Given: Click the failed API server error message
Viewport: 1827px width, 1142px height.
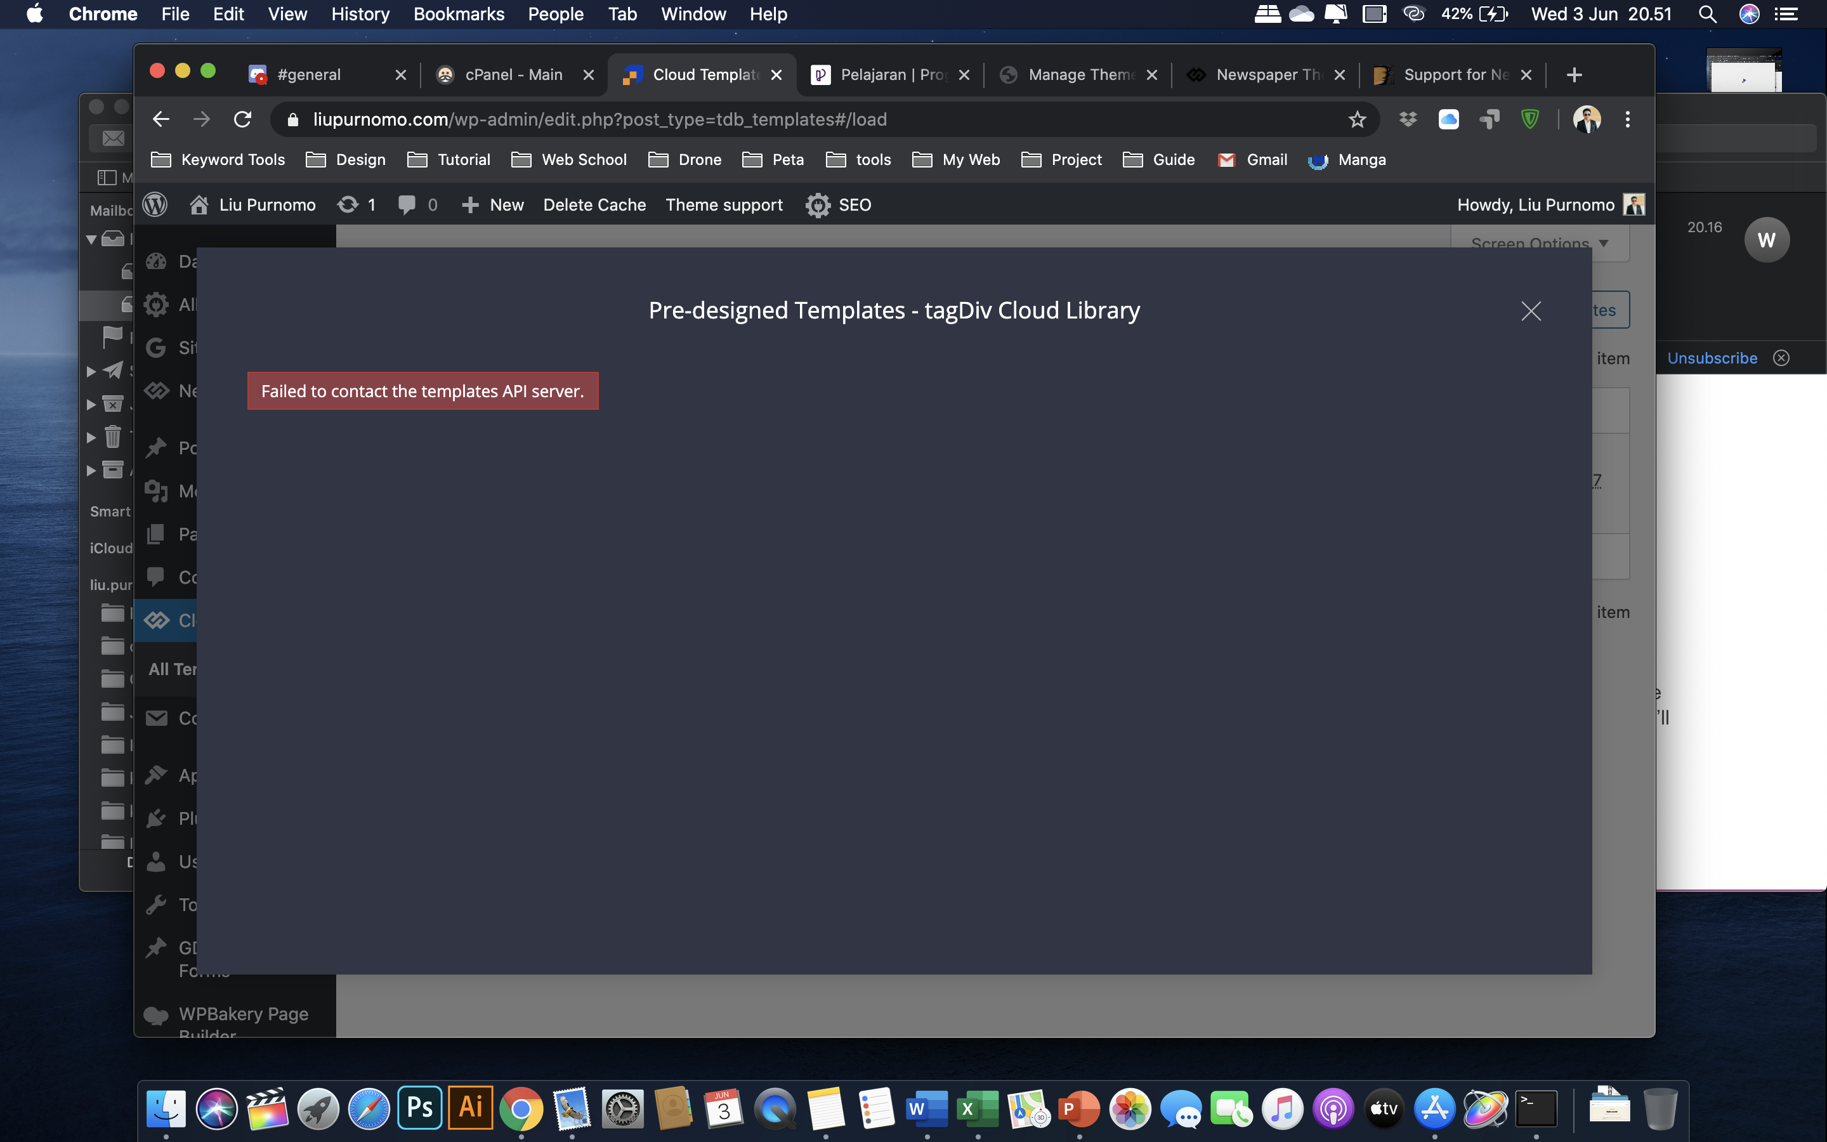Looking at the screenshot, I should point(422,391).
